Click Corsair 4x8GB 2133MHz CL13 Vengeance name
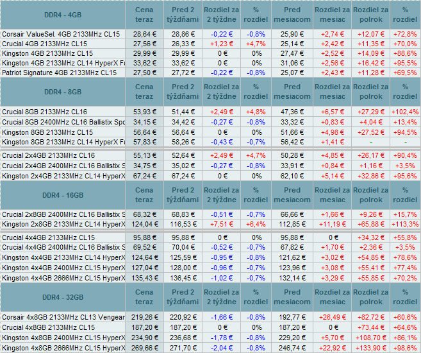 pos(63,317)
